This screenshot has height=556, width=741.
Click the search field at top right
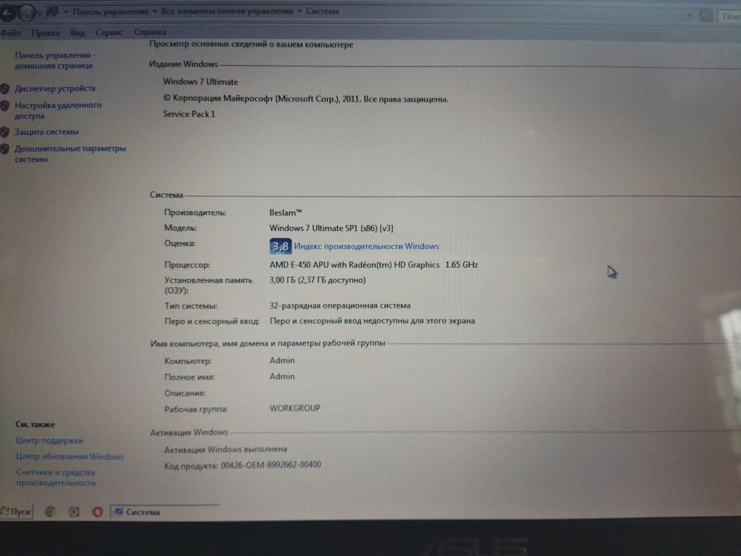(729, 16)
